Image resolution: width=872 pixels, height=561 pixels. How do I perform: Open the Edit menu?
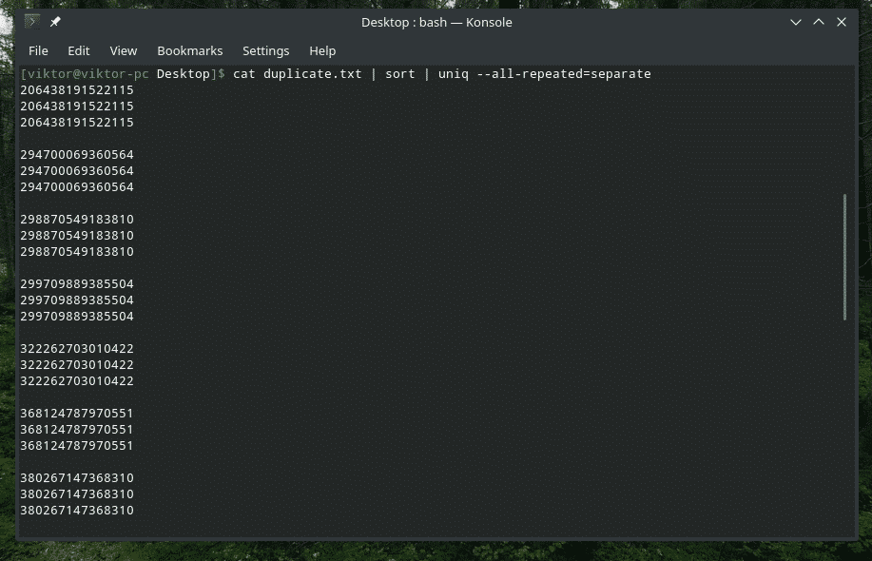[x=78, y=50]
